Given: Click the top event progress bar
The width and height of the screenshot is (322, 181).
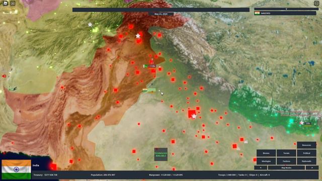Looking at the screenshot, I should click(x=161, y=10).
